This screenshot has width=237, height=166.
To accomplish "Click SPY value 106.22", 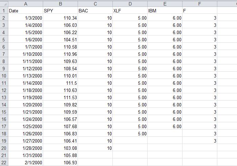I will click(60, 32).
